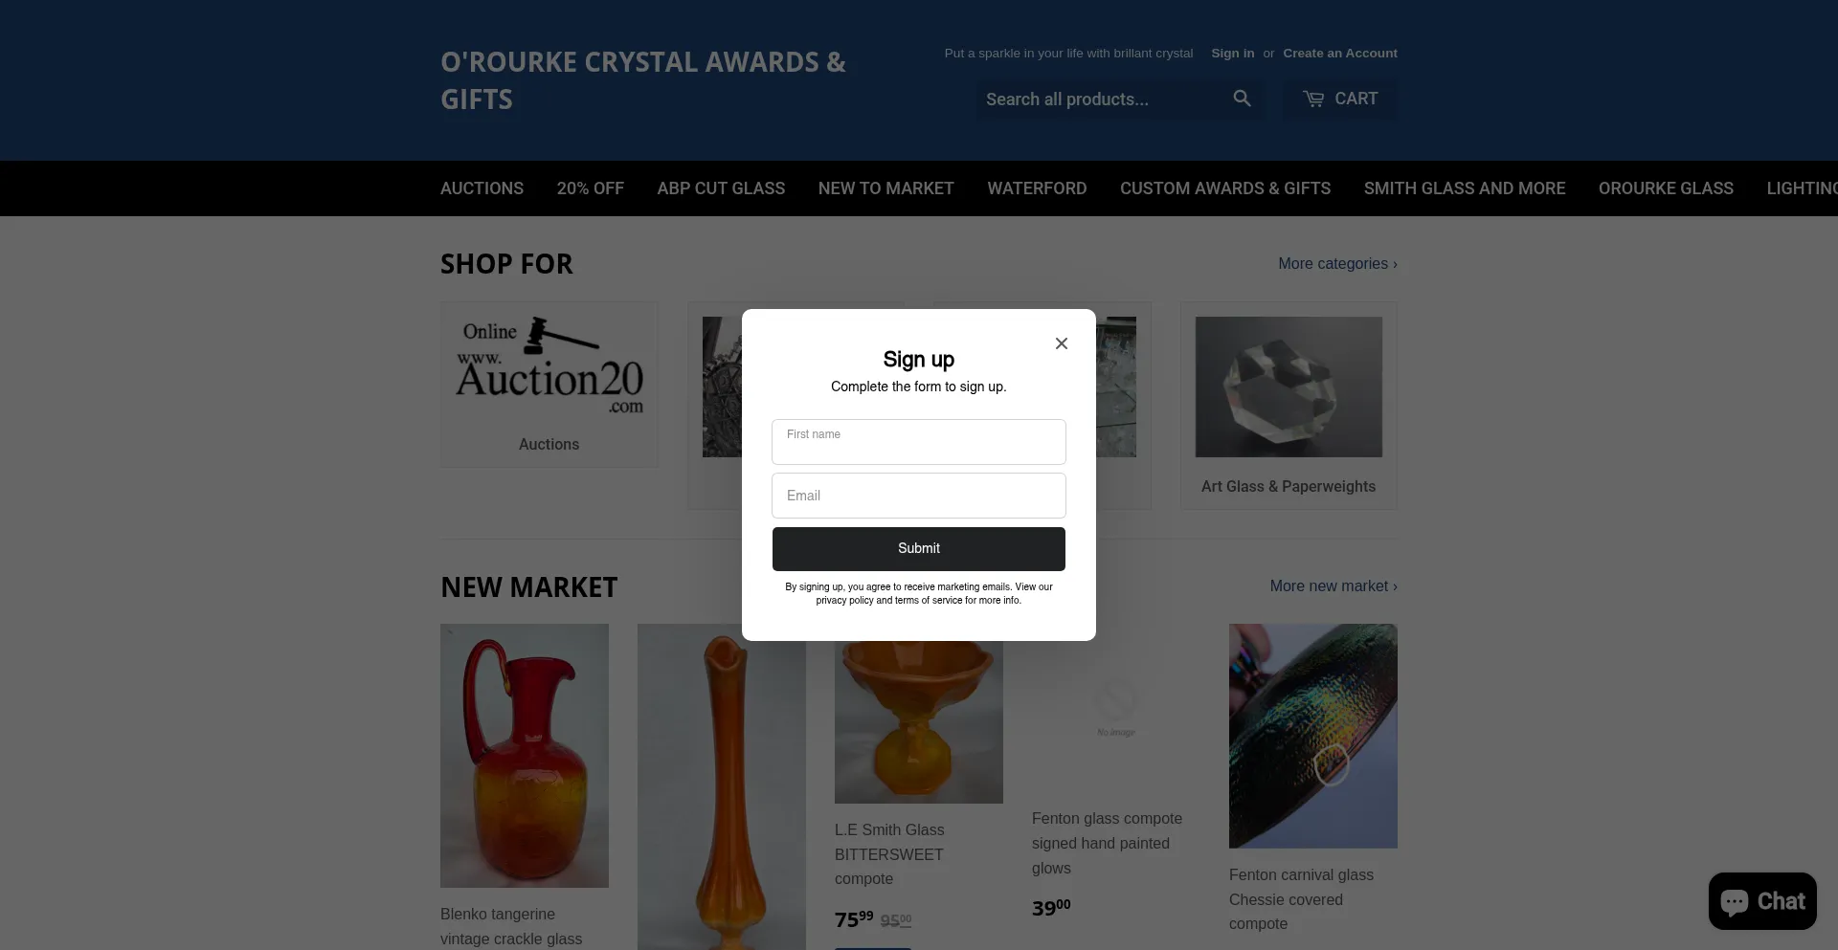Open the Auctions menu item
This screenshot has width=1838, height=950.
pyautogui.click(x=482, y=188)
